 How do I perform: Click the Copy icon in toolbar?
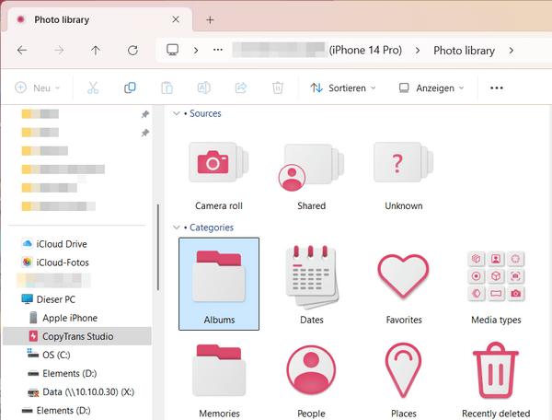click(x=130, y=87)
